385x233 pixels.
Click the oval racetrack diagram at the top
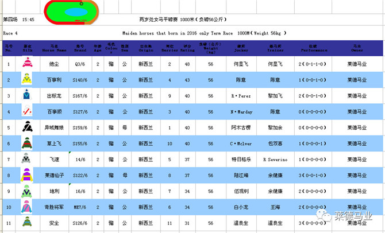[71, 12]
